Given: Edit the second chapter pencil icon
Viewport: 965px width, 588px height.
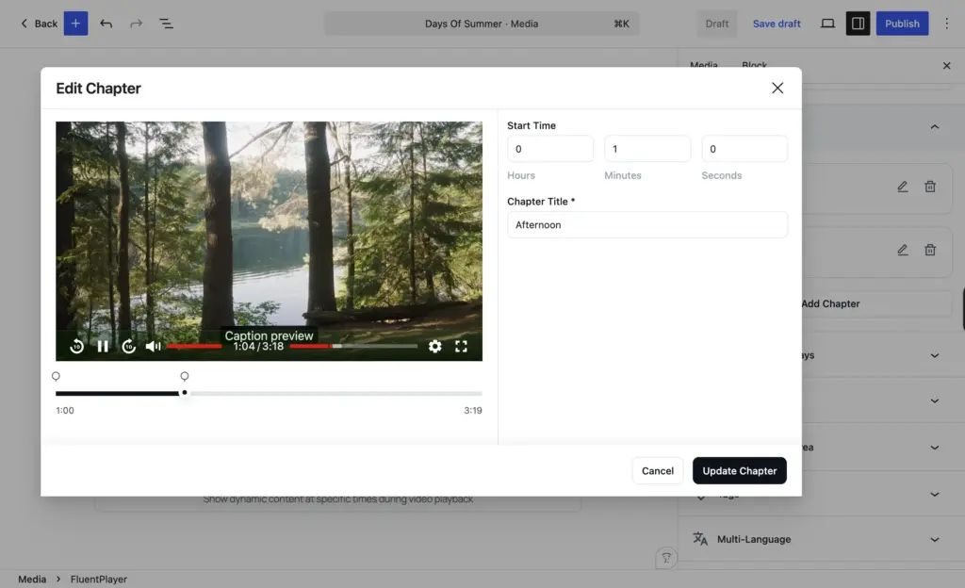Looking at the screenshot, I should tap(902, 250).
